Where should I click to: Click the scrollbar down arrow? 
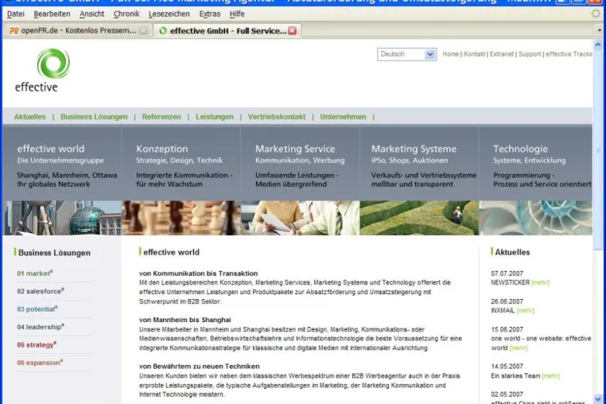coord(597,399)
